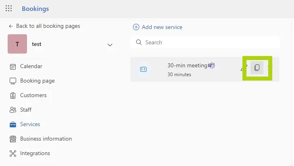This screenshot has width=294, height=166.
Task: Open the app launcher waffle icon
Action: pyautogui.click(x=8, y=8)
